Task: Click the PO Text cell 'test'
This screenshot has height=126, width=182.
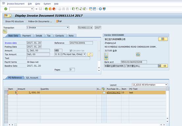Action: (x=147, y=92)
